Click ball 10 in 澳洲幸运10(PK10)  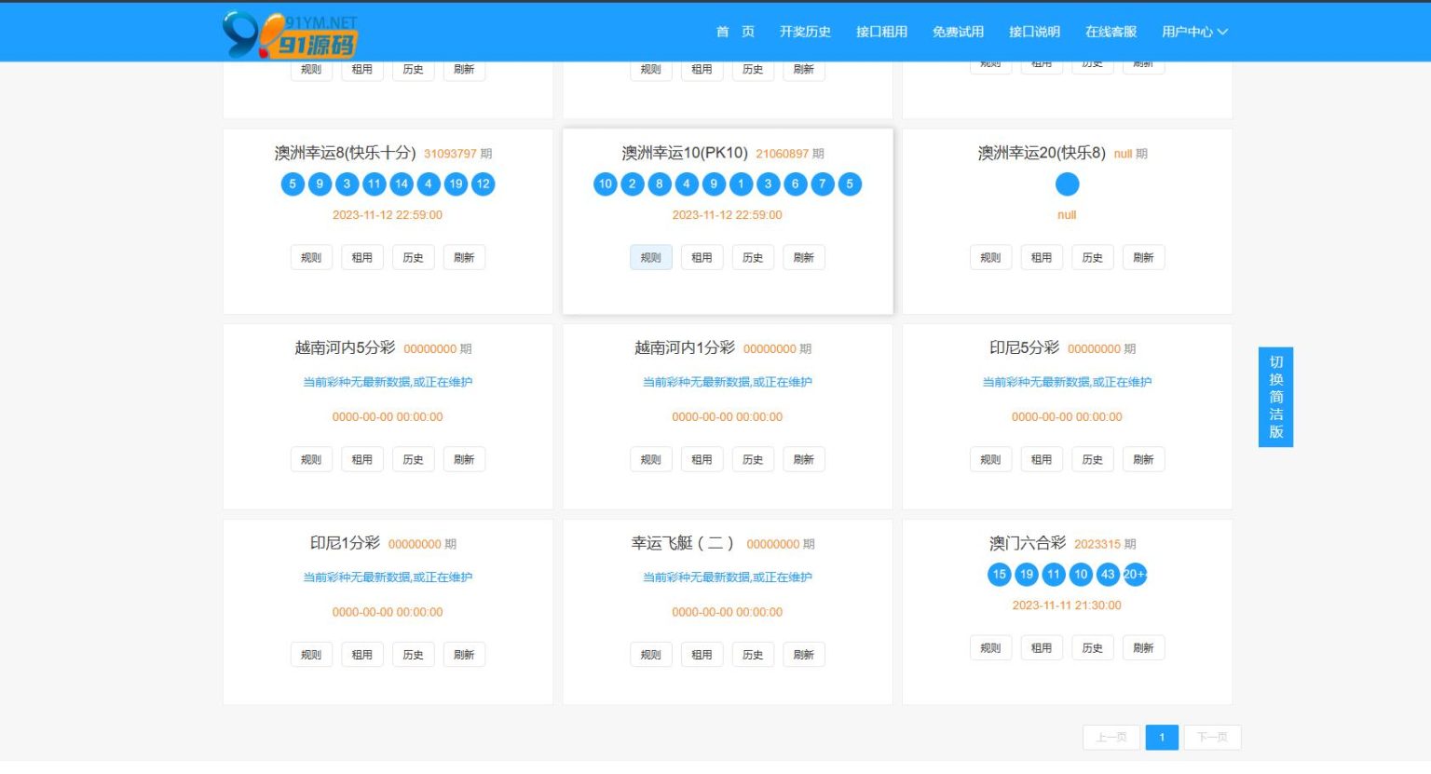pos(606,184)
